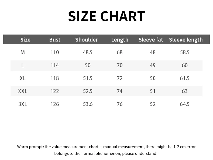Select the M size row label
Viewport: 213px width, 160px height.
[23, 52]
